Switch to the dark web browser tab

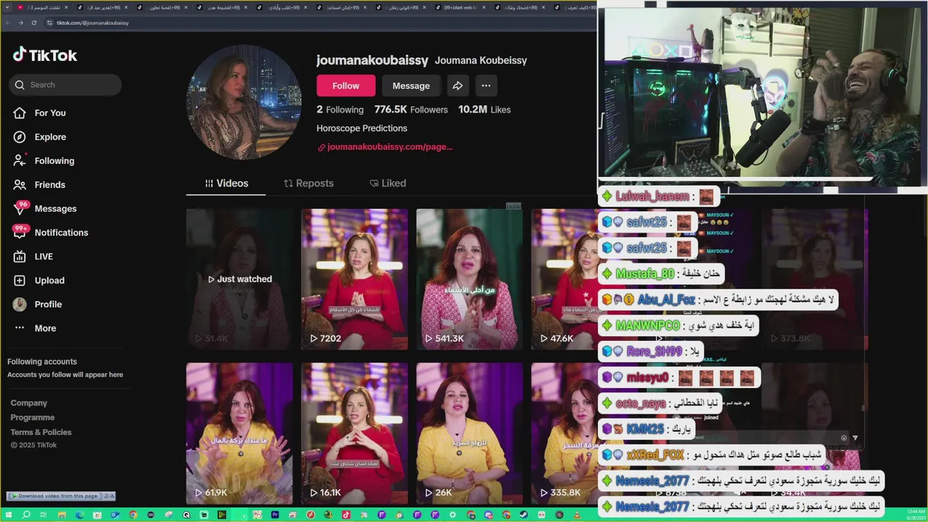[460, 7]
